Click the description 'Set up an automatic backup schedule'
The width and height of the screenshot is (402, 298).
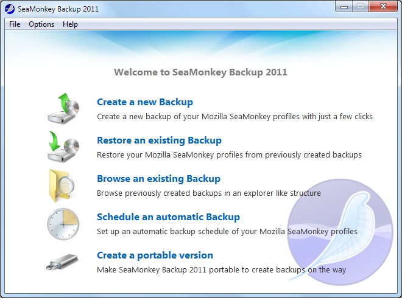pyautogui.click(x=163, y=232)
